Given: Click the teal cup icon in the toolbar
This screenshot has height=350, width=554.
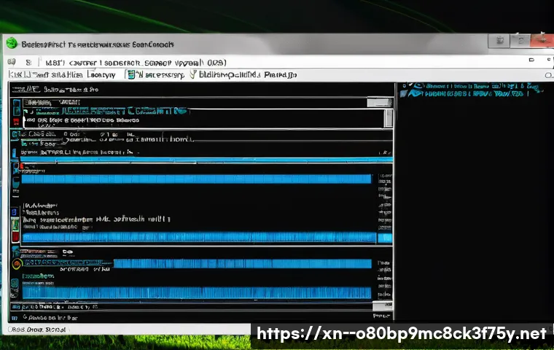Looking at the screenshot, I should 131,74.
